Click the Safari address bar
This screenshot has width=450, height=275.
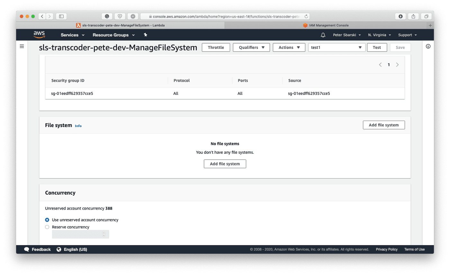tap(225, 16)
